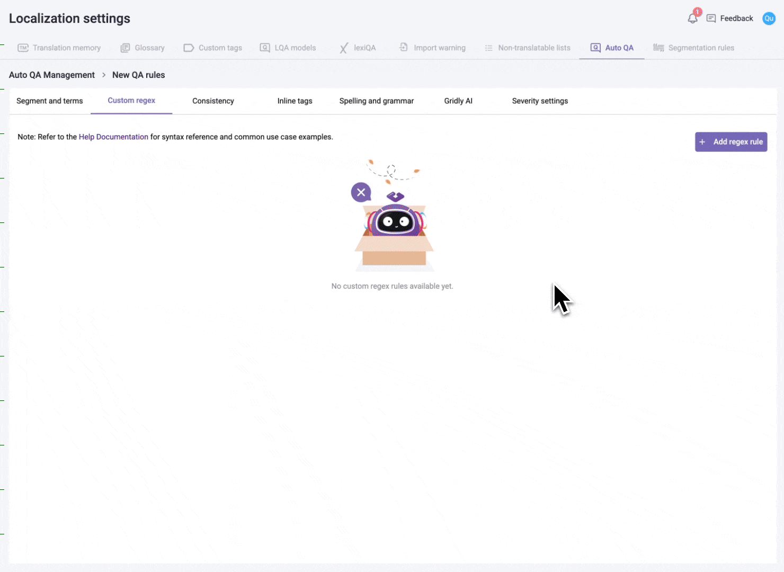Click the Glossary book icon
The width and height of the screenshot is (784, 572).
coord(125,48)
